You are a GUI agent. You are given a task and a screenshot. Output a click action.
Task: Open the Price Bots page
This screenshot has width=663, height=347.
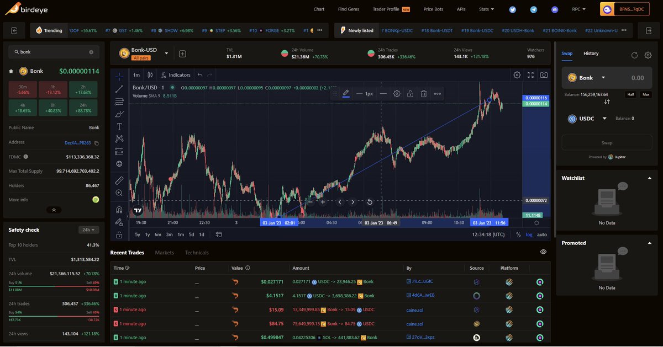(433, 9)
